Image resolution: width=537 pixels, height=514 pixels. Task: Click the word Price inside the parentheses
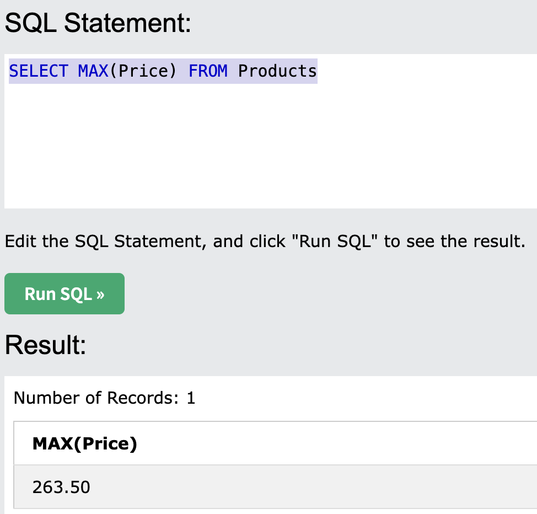coord(143,71)
